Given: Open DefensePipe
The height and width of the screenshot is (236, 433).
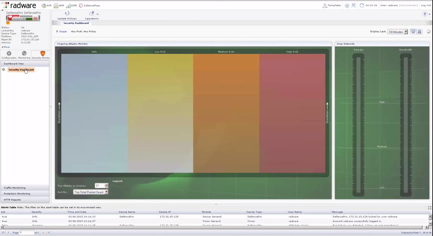Looking at the screenshot, I should [x=89, y=5].
